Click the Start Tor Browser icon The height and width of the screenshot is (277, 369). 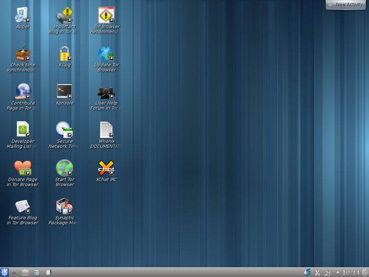click(64, 168)
